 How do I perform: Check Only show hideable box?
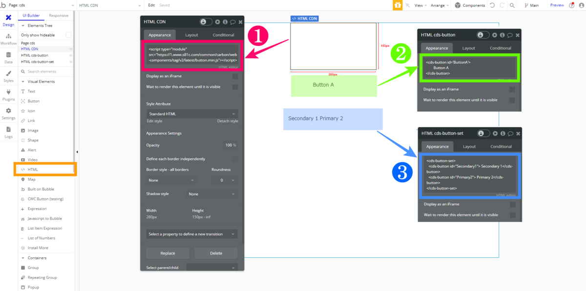[68, 35]
